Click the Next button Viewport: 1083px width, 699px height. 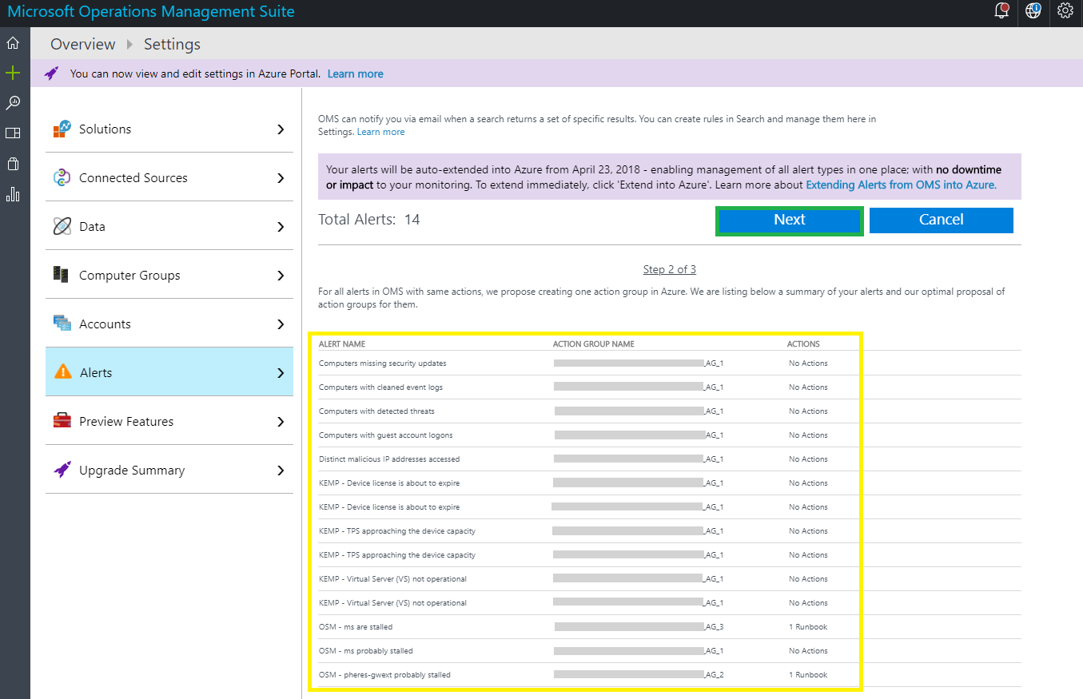click(790, 220)
